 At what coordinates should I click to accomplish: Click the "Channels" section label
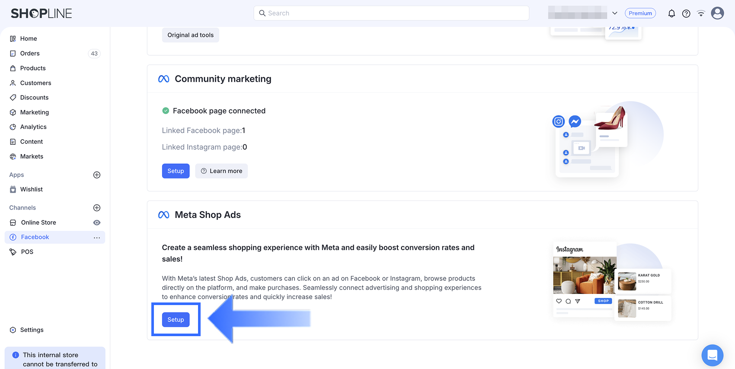click(22, 208)
